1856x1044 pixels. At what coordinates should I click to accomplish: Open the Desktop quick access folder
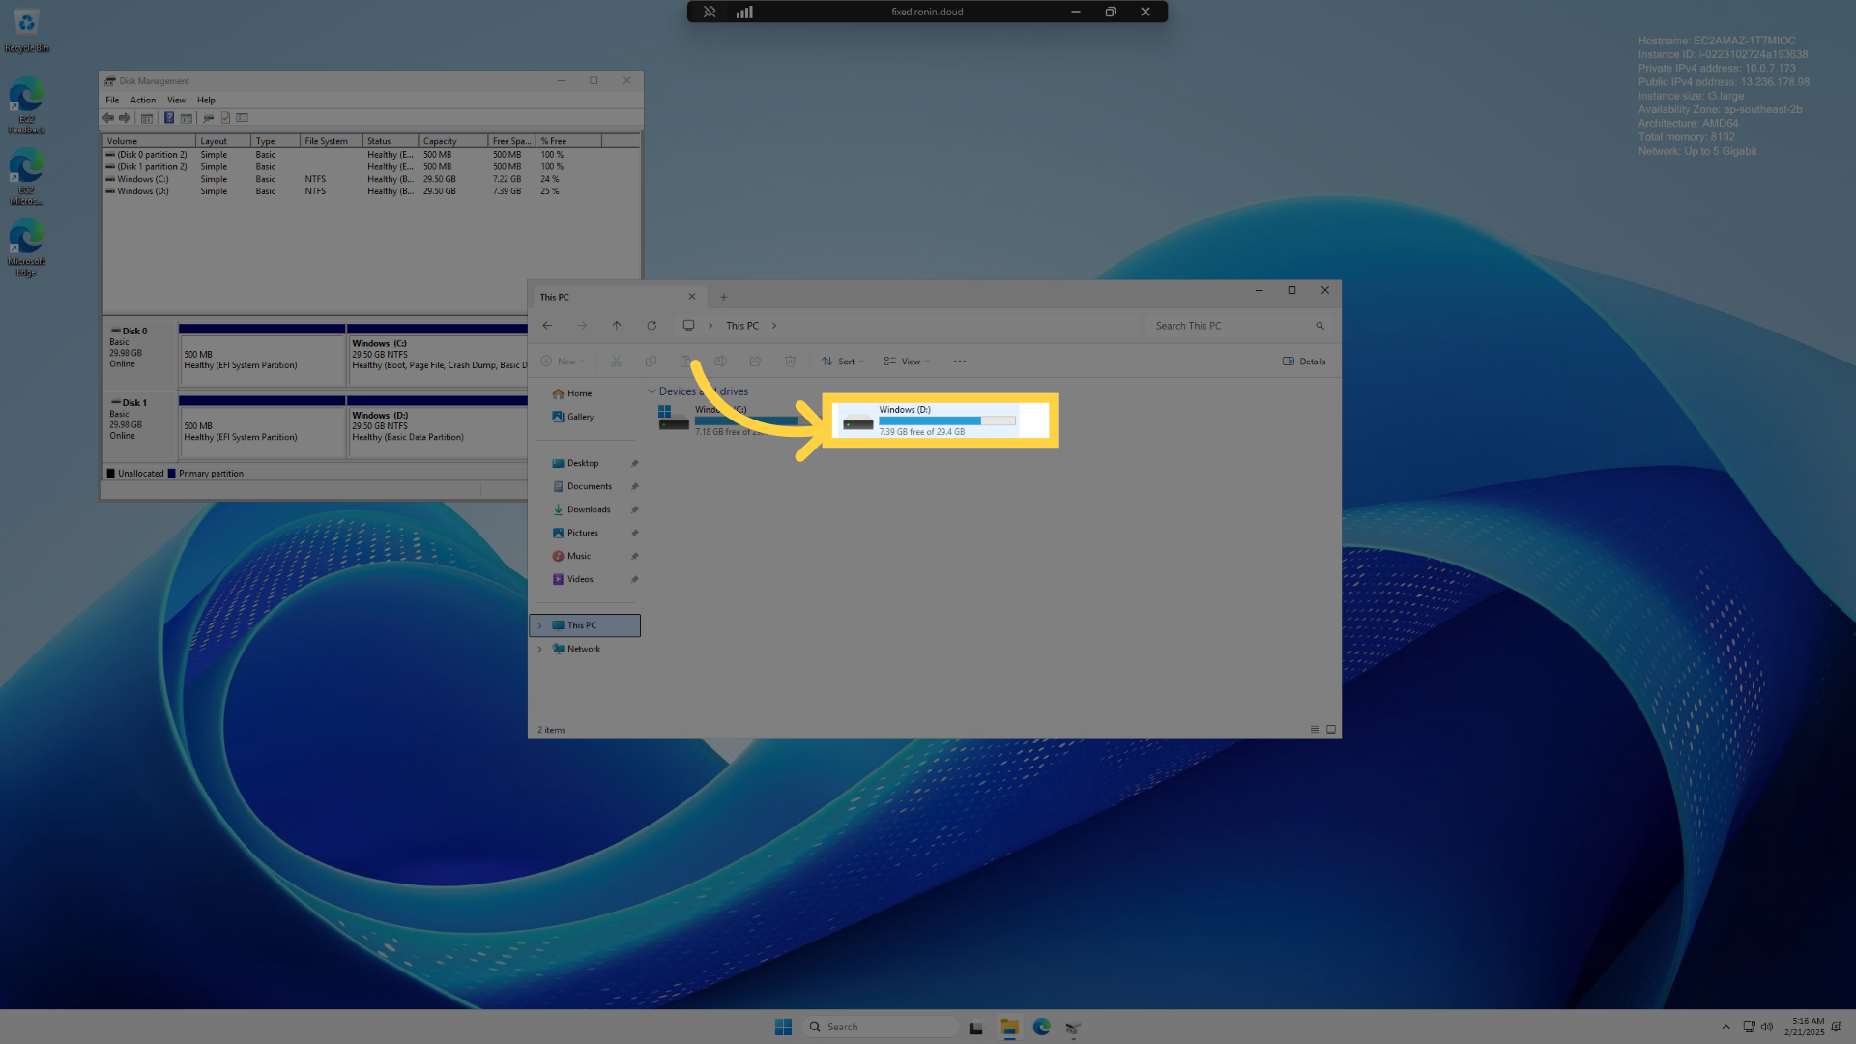coord(583,463)
